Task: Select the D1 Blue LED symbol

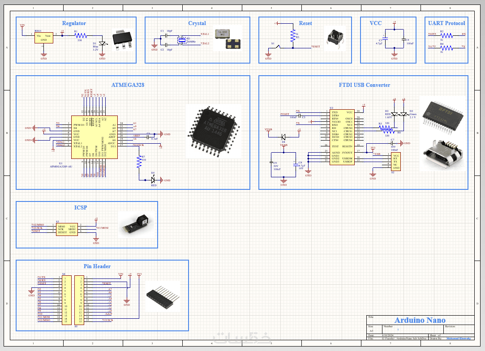Action: pos(103,43)
